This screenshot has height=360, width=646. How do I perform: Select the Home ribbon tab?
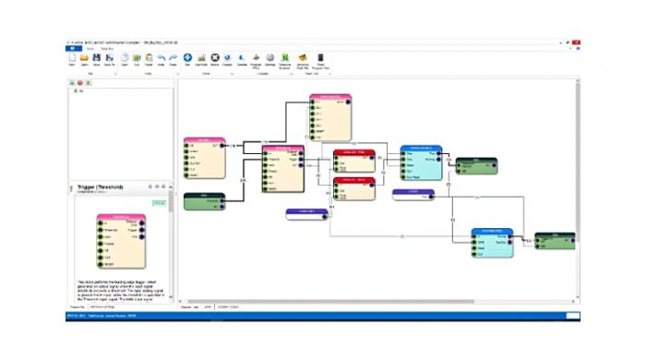pos(90,49)
